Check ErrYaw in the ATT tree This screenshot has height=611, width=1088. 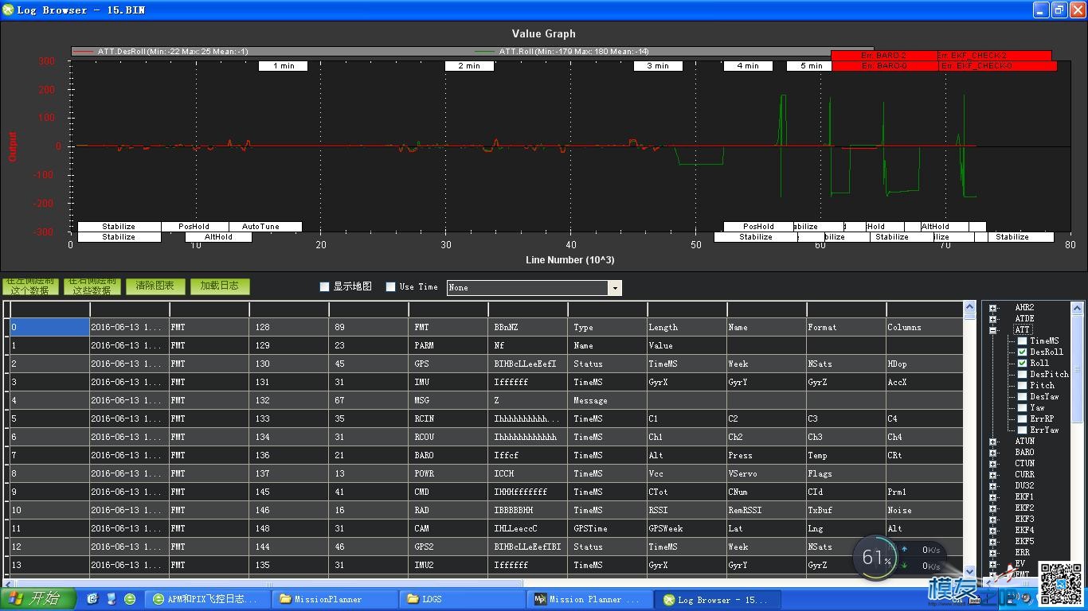point(1023,430)
